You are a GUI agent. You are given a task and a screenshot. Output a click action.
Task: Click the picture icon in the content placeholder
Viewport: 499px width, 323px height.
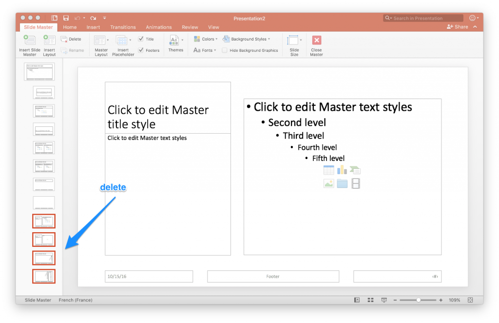pyautogui.click(x=329, y=183)
